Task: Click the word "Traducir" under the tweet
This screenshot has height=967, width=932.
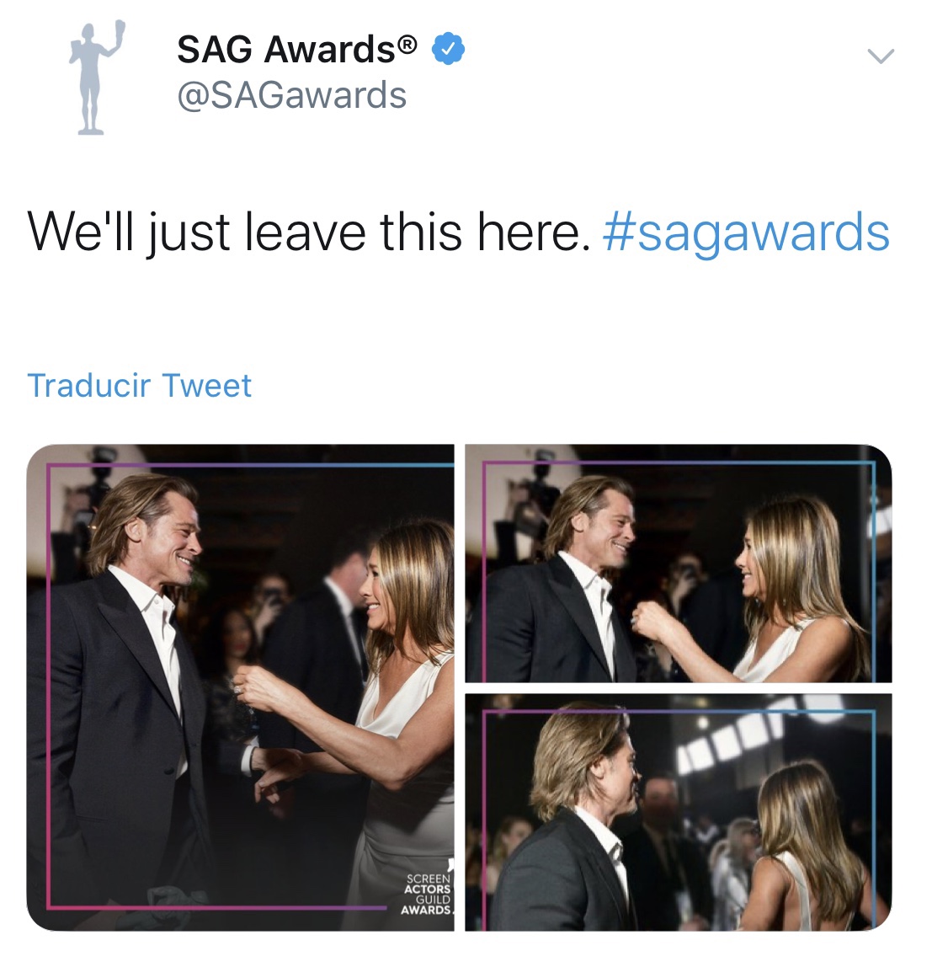Action: pos(88,386)
